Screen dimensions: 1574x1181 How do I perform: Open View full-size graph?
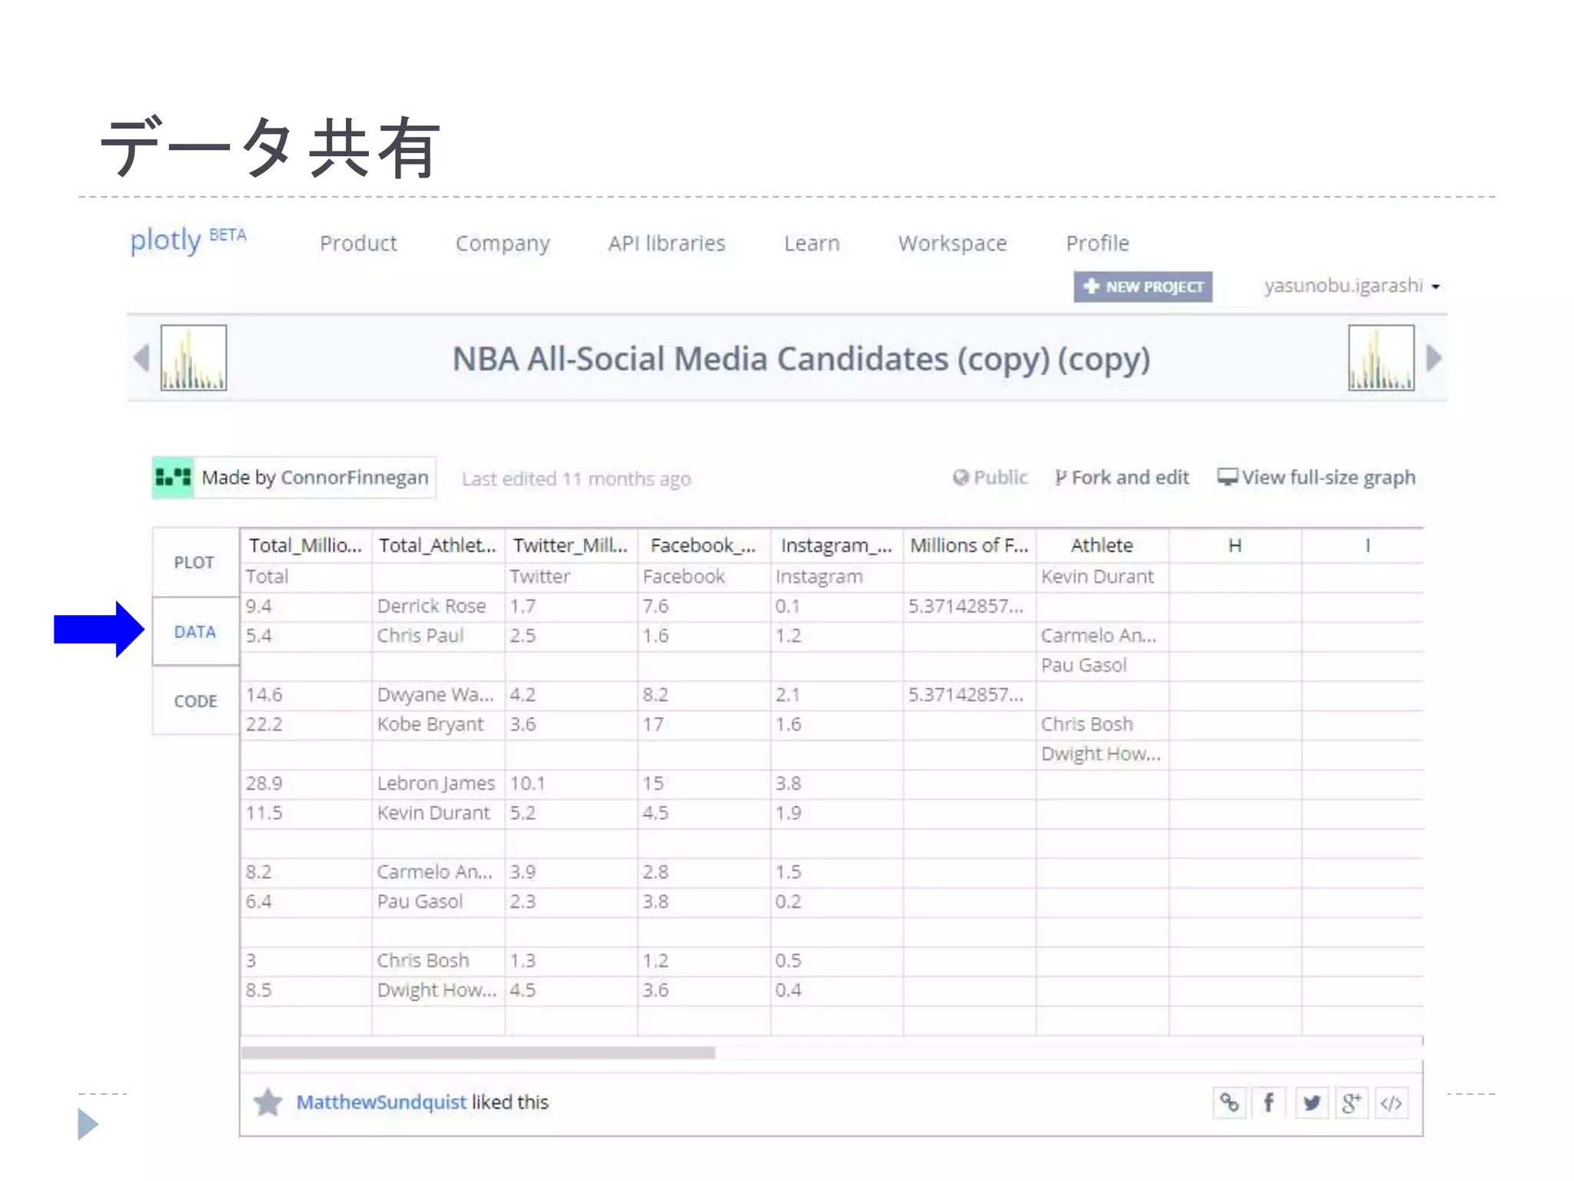1317,477
